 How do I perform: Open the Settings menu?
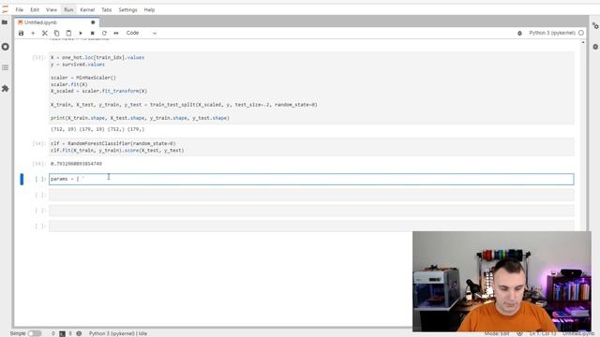pos(127,10)
